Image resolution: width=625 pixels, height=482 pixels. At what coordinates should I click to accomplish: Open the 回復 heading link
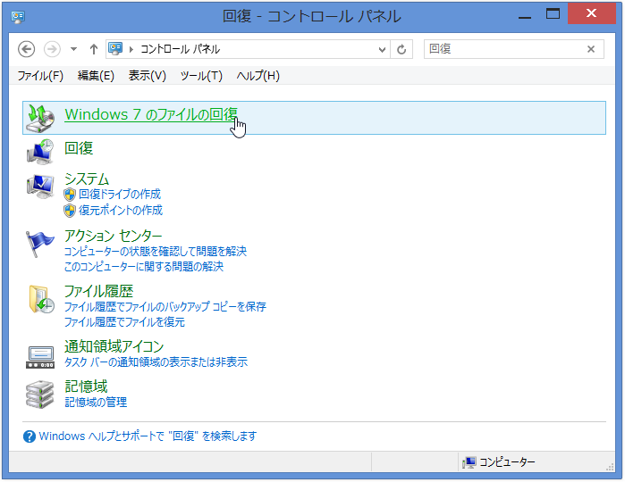pyautogui.click(x=79, y=148)
